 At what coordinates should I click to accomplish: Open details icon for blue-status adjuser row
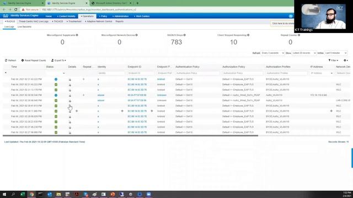70,95
